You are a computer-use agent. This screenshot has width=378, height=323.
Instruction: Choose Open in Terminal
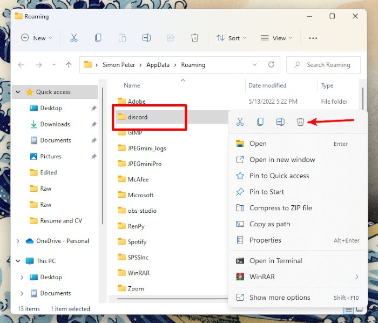tap(298, 261)
